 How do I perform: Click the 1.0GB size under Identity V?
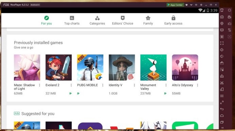click(x=113, y=94)
